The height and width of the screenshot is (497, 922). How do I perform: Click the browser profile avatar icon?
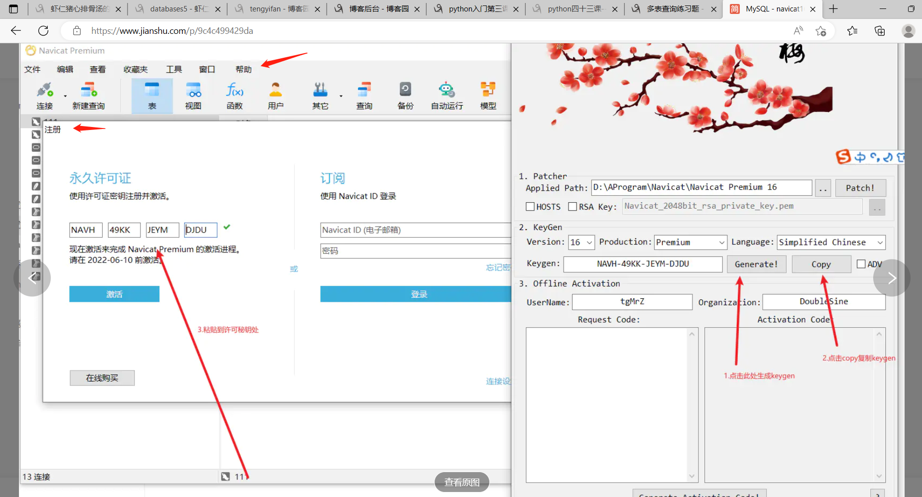(908, 31)
